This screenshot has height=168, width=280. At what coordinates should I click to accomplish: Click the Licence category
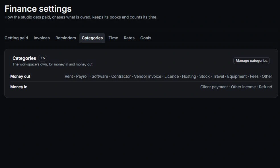[x=171, y=76]
